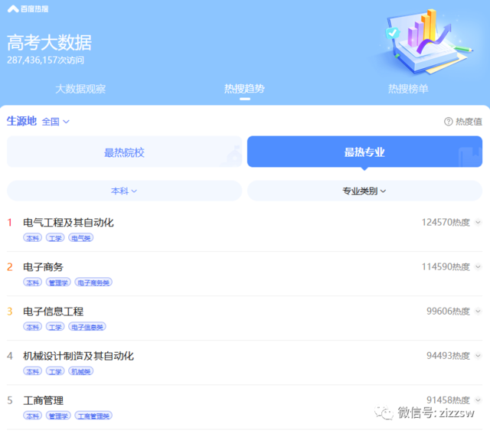
Task: Click the 管理学 tag under 工商管理
Action: pos(58,416)
